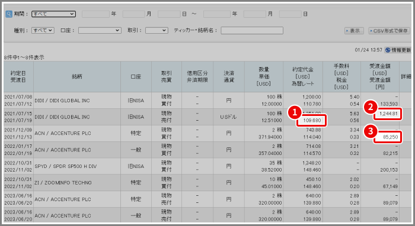
Task: Open the 取引 dropdown
Action: click(157, 30)
